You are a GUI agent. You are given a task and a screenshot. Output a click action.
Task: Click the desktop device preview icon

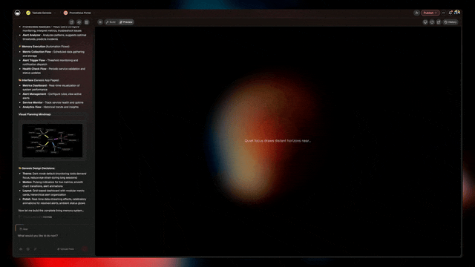[x=425, y=22]
